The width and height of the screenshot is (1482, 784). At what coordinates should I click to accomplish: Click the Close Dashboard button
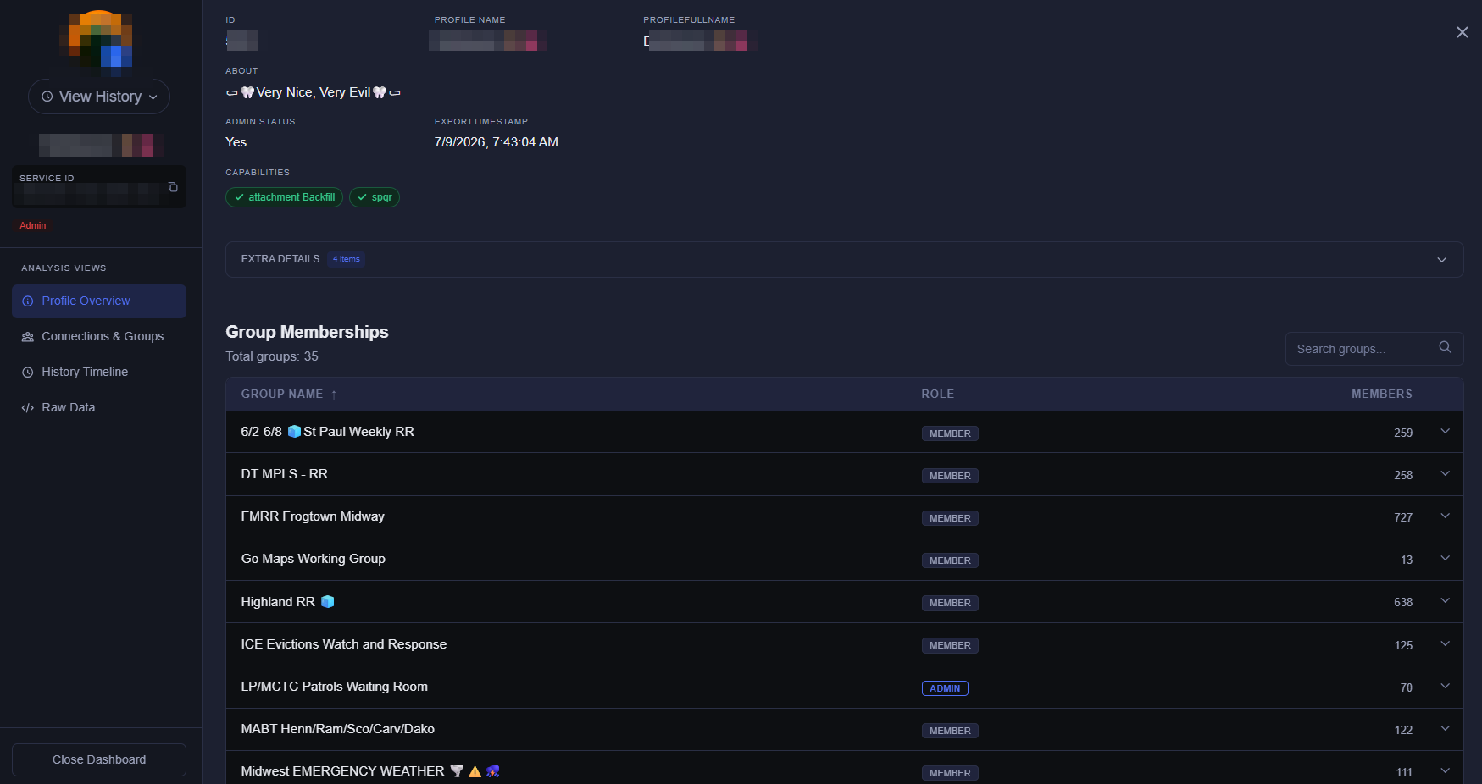(99, 759)
